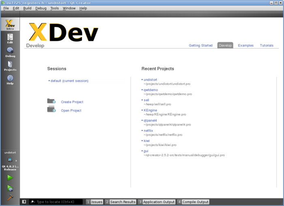Viewport: 284px width, 206px height.
Task: Close the Qt Creator window
Action: (x=281, y=3)
